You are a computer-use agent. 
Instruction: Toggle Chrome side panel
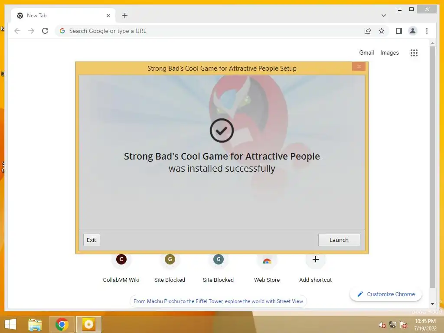399,31
